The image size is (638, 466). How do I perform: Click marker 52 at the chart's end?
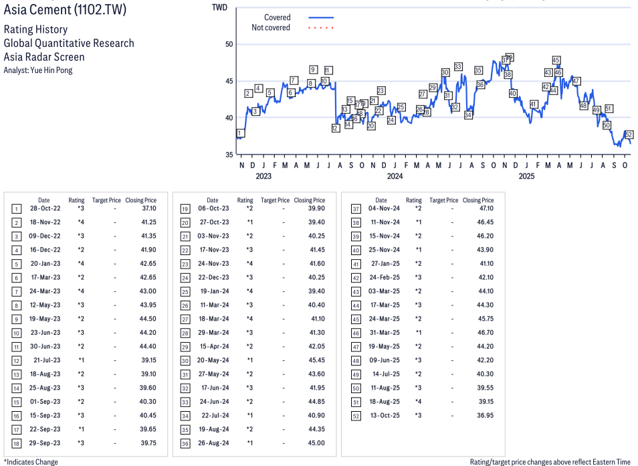pyautogui.click(x=629, y=135)
